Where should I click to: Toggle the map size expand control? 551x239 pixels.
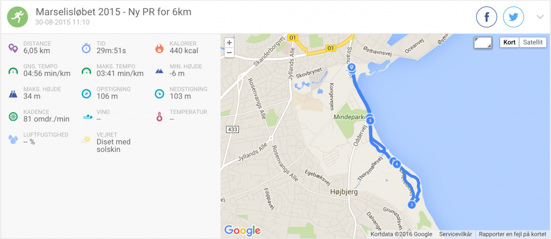(x=483, y=43)
